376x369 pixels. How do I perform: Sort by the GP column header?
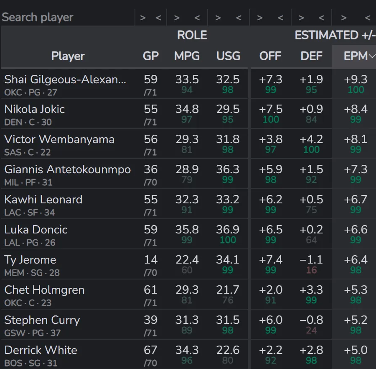click(x=150, y=56)
